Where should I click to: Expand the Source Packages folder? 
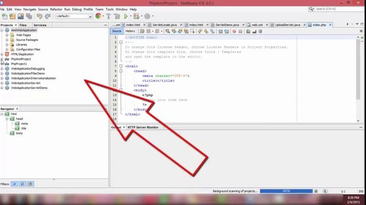tap(7, 40)
